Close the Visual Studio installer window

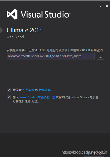107,6
